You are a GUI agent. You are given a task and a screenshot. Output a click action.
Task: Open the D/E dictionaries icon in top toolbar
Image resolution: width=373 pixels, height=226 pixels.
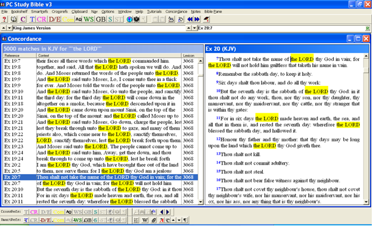click(x=54, y=19)
